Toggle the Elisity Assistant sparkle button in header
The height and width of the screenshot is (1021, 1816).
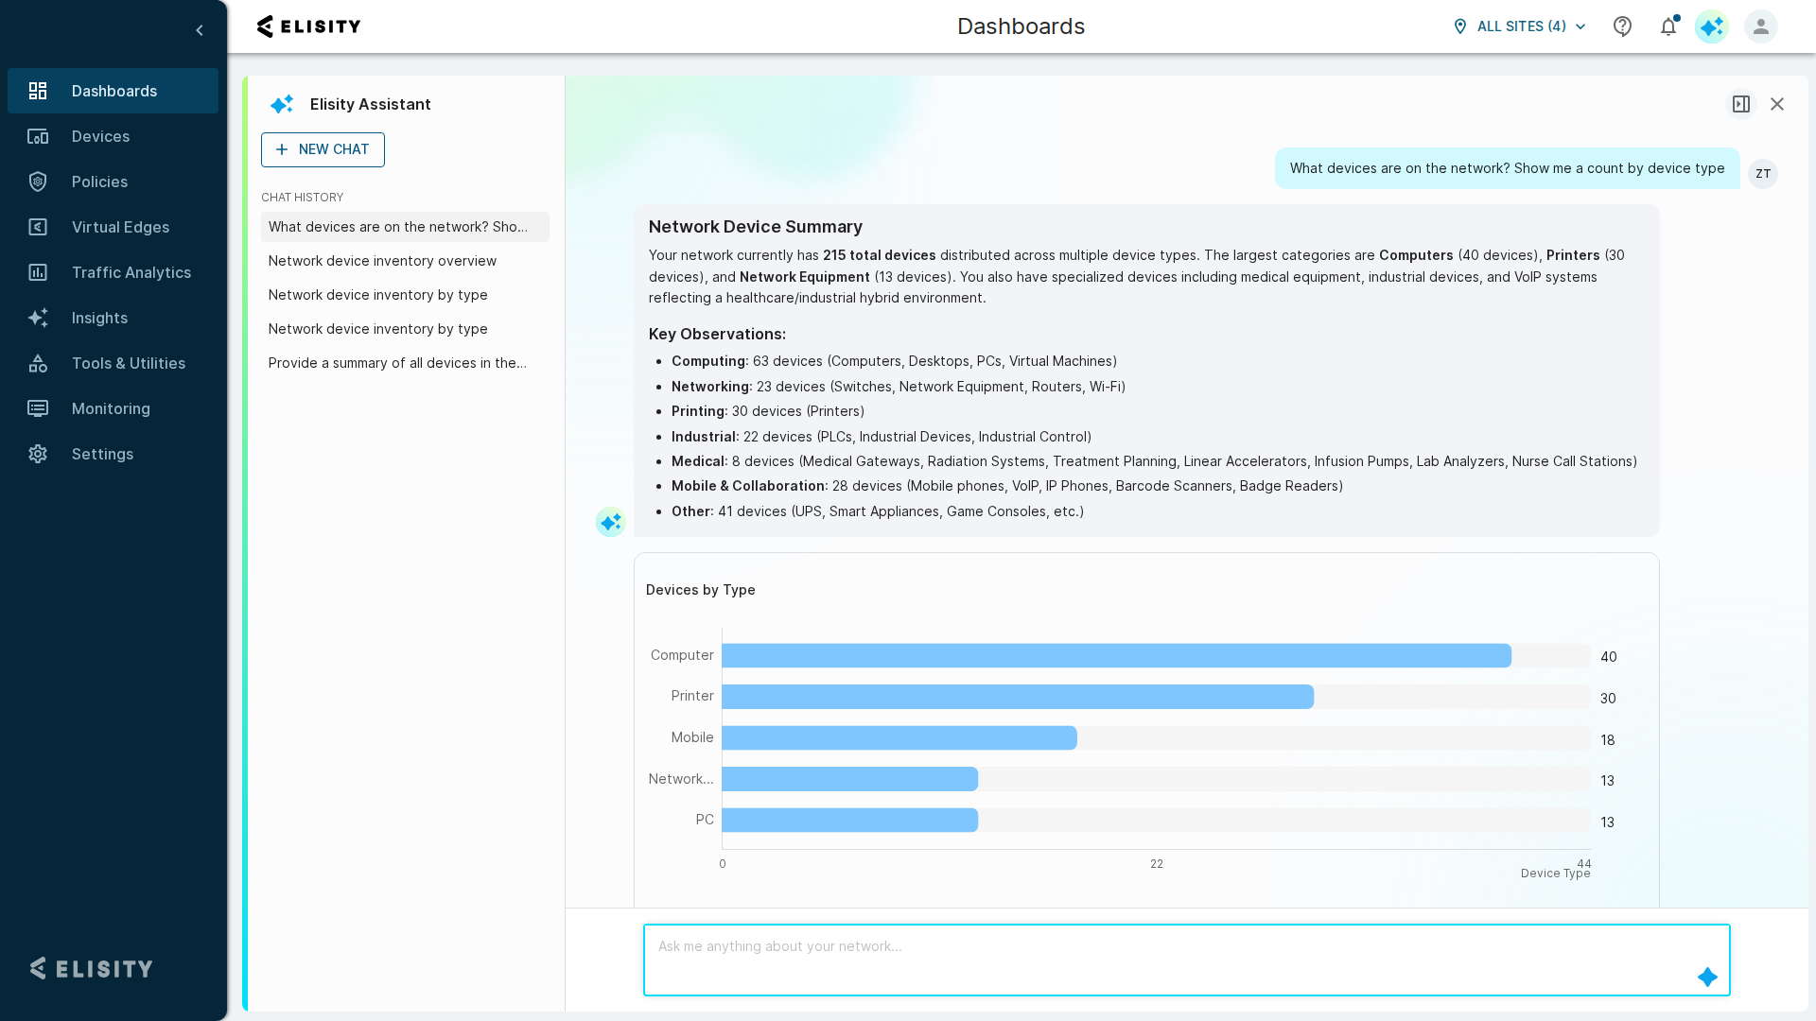coord(1712,26)
